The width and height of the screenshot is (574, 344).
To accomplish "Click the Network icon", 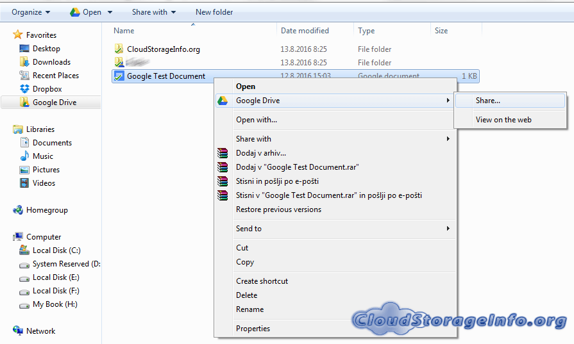I will (17, 331).
